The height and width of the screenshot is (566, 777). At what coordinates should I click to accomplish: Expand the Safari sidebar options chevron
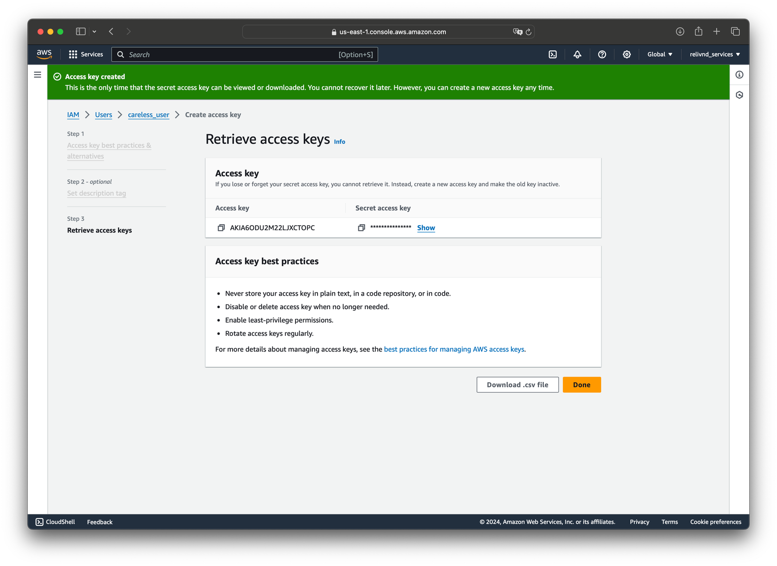[94, 32]
